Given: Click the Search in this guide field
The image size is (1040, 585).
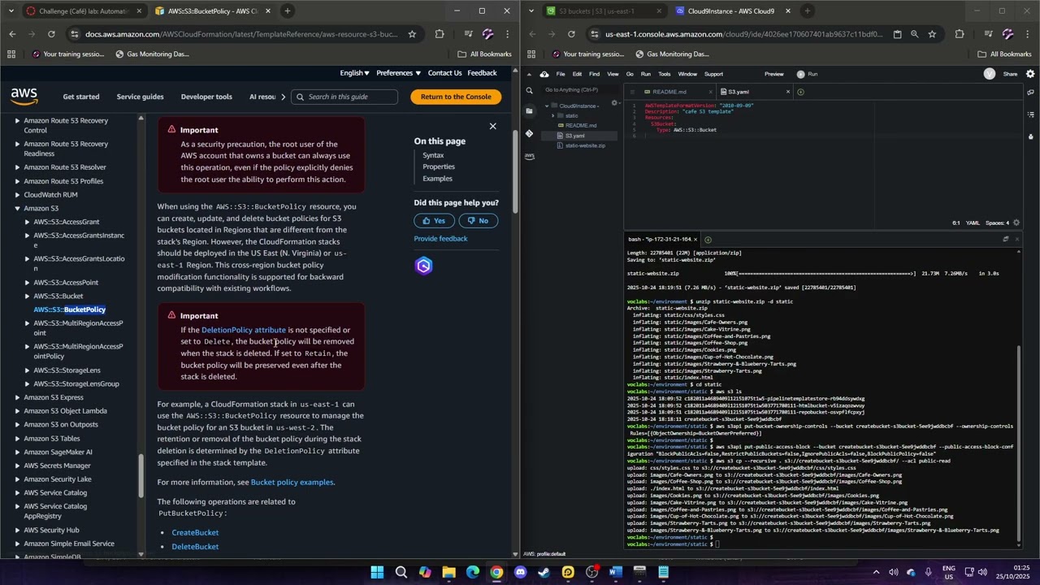Looking at the screenshot, I should pyautogui.click(x=344, y=97).
